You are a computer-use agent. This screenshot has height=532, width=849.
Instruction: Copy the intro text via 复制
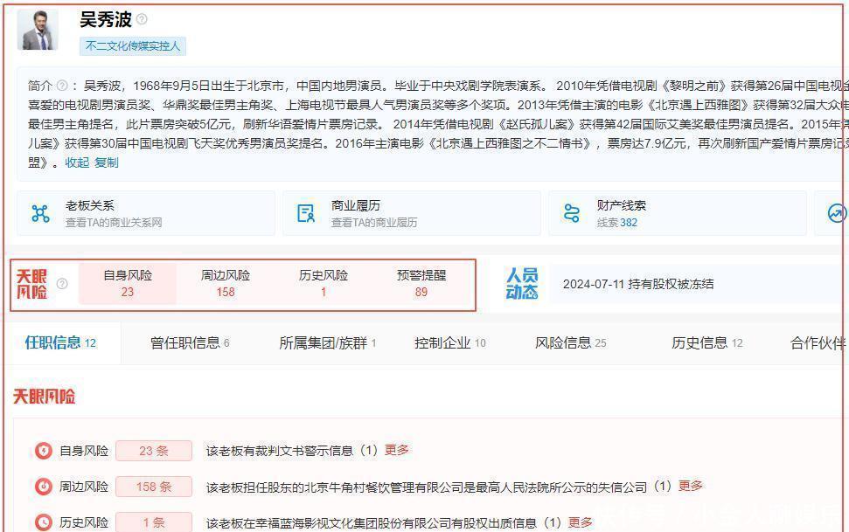pos(107,162)
